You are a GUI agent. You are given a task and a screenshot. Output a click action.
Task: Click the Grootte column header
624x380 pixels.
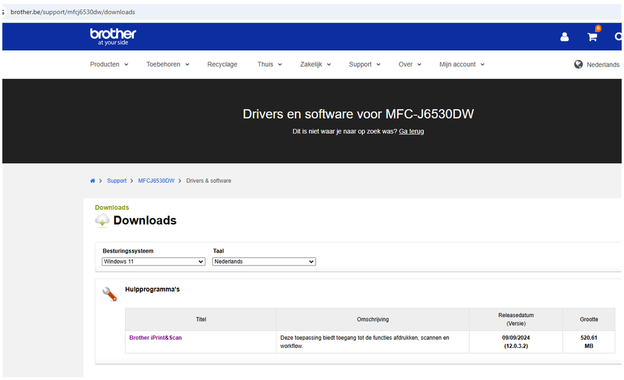tap(588, 319)
